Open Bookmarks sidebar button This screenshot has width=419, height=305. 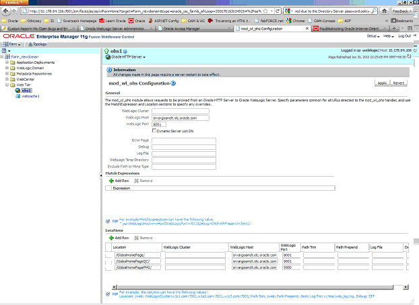402,21
